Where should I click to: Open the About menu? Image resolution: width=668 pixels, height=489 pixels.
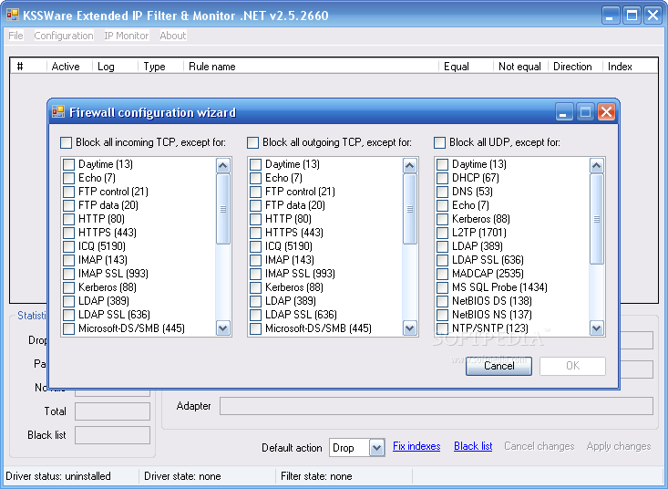pos(173,36)
